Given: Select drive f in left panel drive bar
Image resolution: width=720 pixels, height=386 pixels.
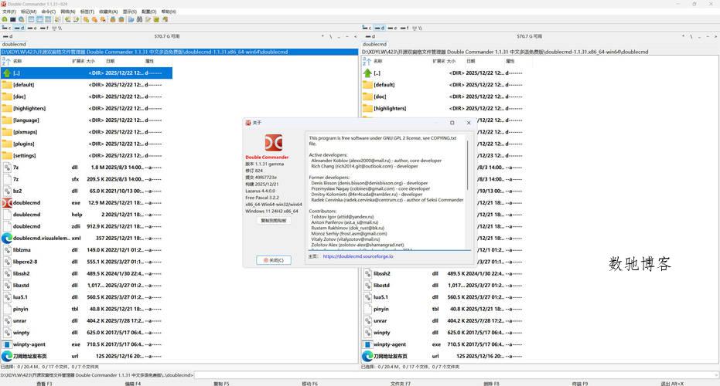Looking at the screenshot, I should pos(44,28).
